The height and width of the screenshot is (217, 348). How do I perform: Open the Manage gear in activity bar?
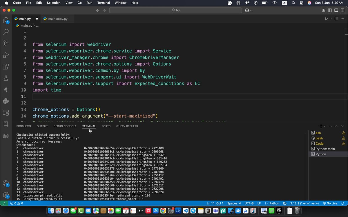coord(6,195)
